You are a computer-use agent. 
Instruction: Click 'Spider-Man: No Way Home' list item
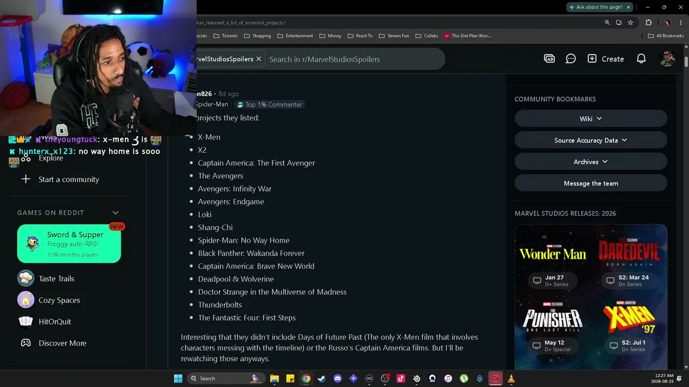tap(244, 240)
